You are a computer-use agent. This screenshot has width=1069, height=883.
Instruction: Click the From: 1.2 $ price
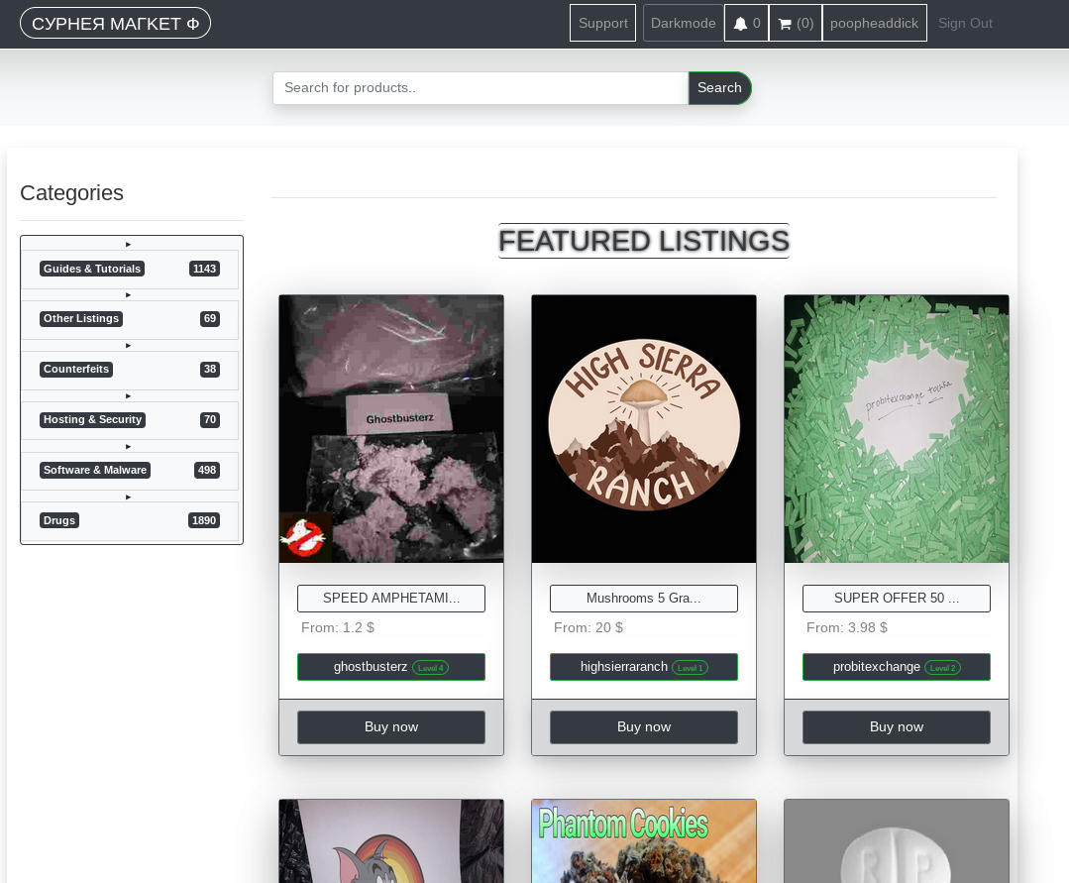338,627
